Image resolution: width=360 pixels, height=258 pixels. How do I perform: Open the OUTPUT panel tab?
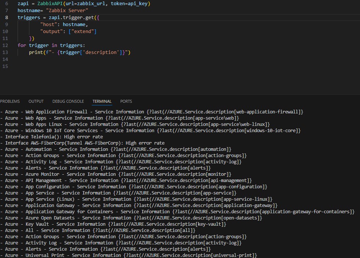tap(36, 101)
